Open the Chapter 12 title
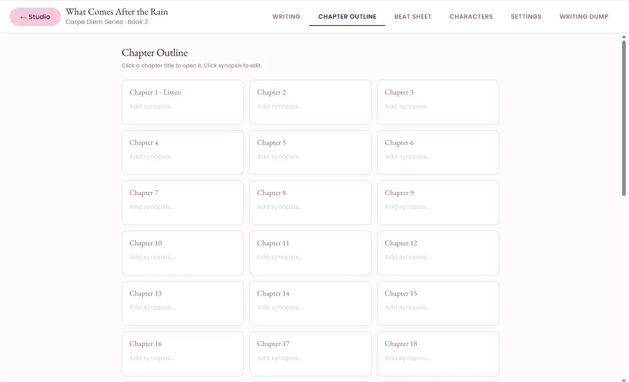 pyautogui.click(x=401, y=243)
